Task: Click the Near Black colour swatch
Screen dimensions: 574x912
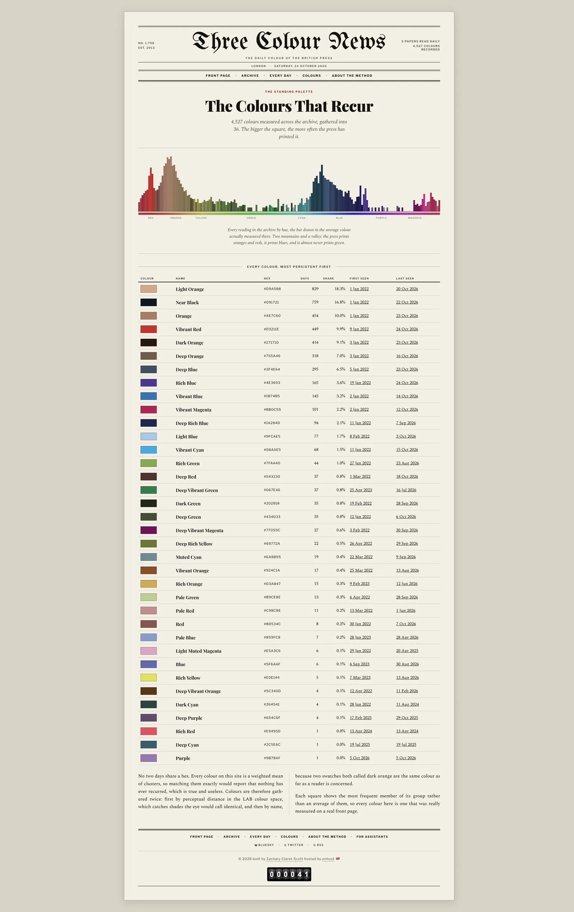Action: point(148,302)
